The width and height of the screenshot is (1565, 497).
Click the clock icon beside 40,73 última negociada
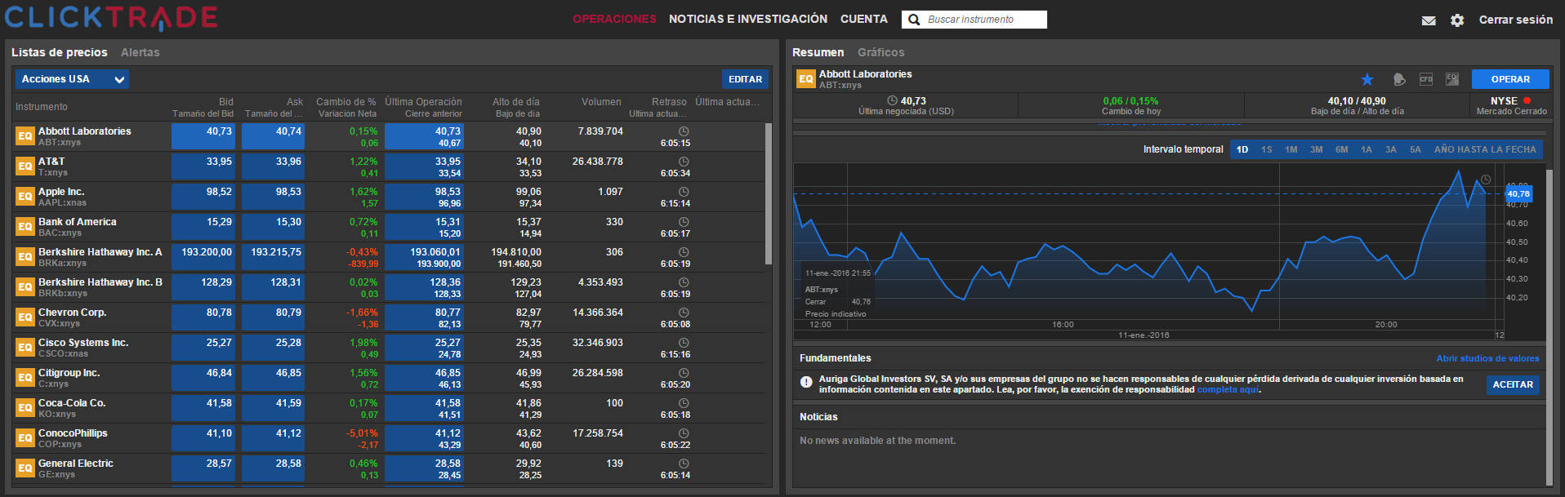[x=892, y=101]
